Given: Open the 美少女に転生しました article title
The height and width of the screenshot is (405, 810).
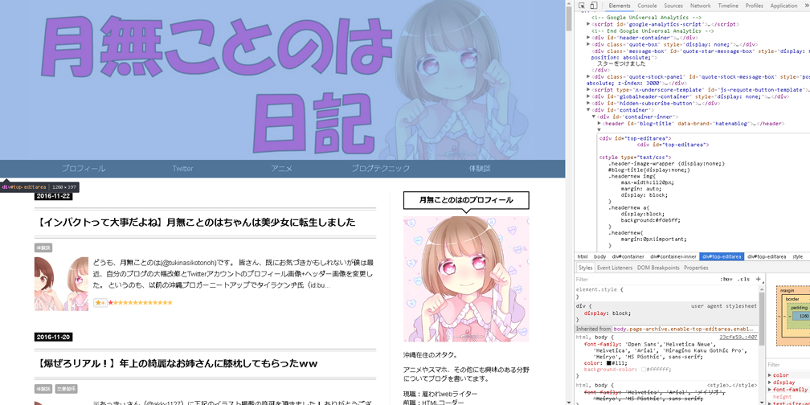Looking at the screenshot, I should pos(196,223).
